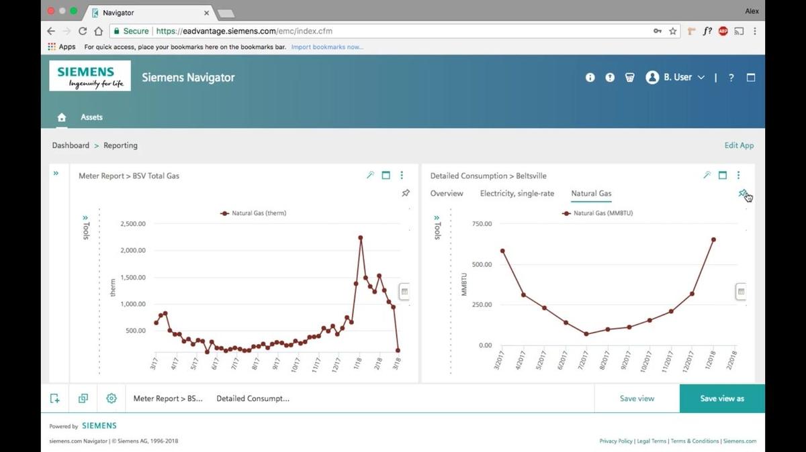806x452 pixels.
Task: Click the magic wand icon on Detailed Consumption panel
Action: 707,176
